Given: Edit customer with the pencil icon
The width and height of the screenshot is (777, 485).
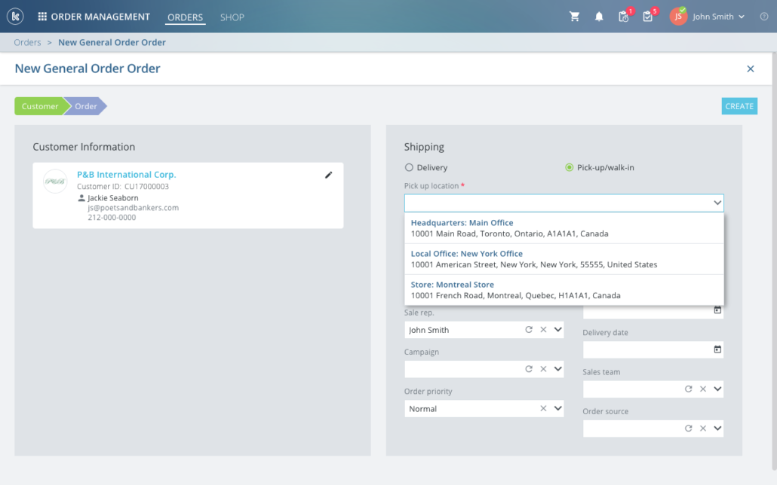Looking at the screenshot, I should click(x=328, y=175).
